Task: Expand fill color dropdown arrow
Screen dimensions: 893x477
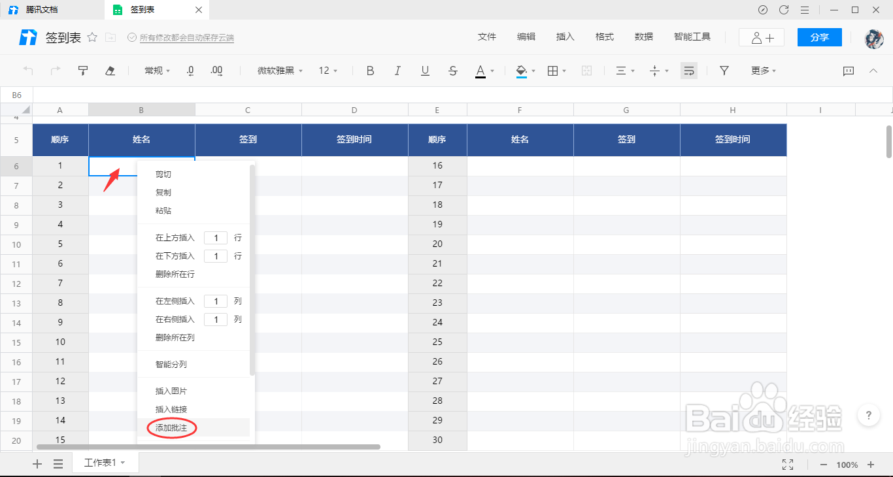Action: pos(533,71)
